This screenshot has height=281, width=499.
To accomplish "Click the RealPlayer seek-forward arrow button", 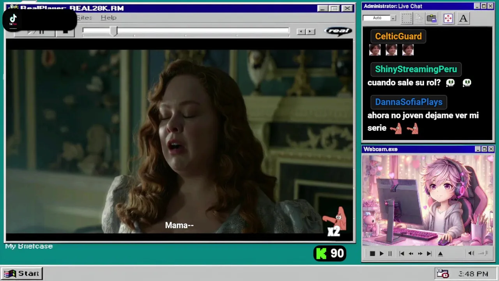I will (x=310, y=32).
